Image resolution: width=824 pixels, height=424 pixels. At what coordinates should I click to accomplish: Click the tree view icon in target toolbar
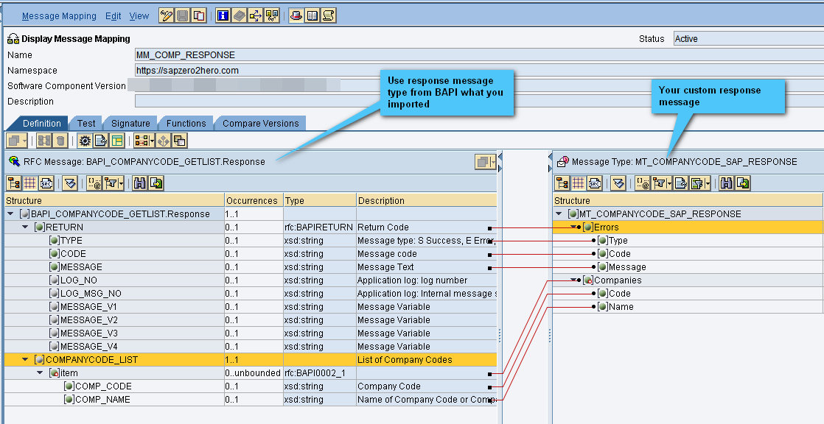click(x=563, y=183)
